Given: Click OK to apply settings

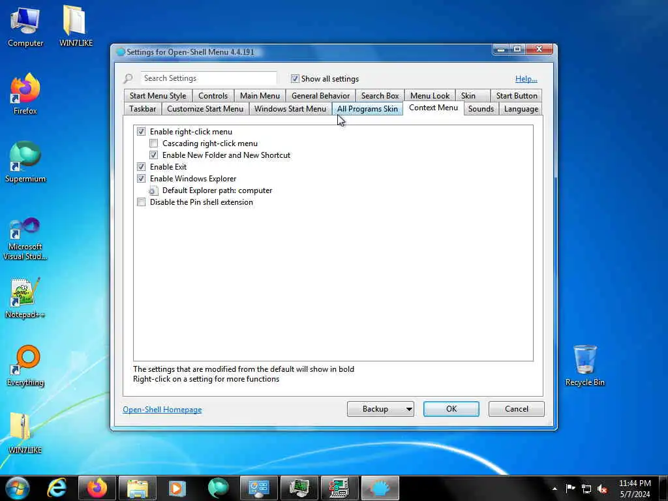Looking at the screenshot, I should 451,409.
